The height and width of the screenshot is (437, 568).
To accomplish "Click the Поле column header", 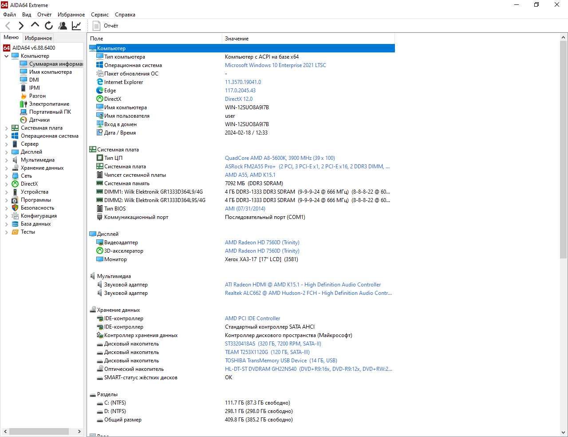I will 154,39.
